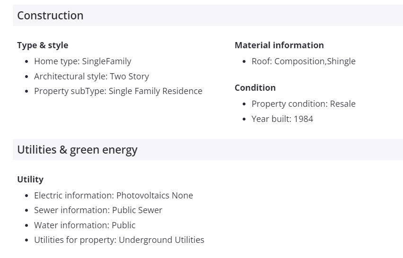This screenshot has height=258, width=403.
Task: Click the Construction section header
Action: click(x=50, y=16)
